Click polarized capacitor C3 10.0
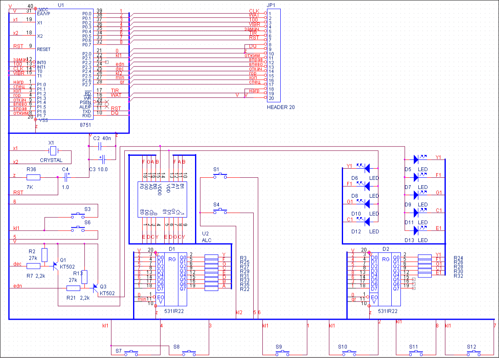 click(x=102, y=159)
